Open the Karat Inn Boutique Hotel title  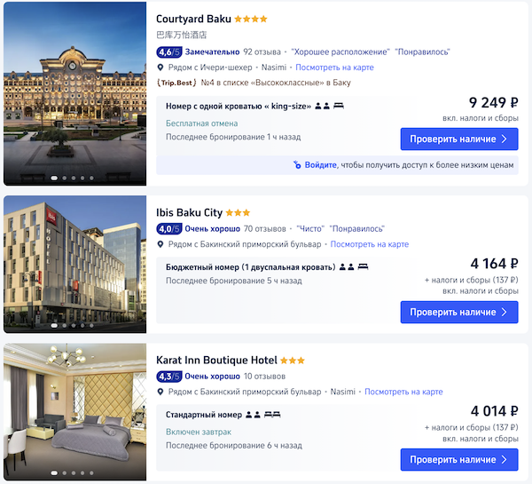(x=217, y=361)
